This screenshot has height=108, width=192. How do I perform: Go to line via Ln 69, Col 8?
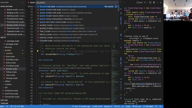click(97, 106)
